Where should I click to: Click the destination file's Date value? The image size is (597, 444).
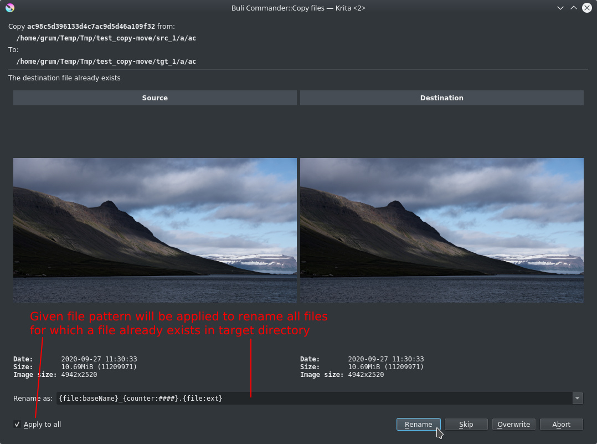(385, 359)
